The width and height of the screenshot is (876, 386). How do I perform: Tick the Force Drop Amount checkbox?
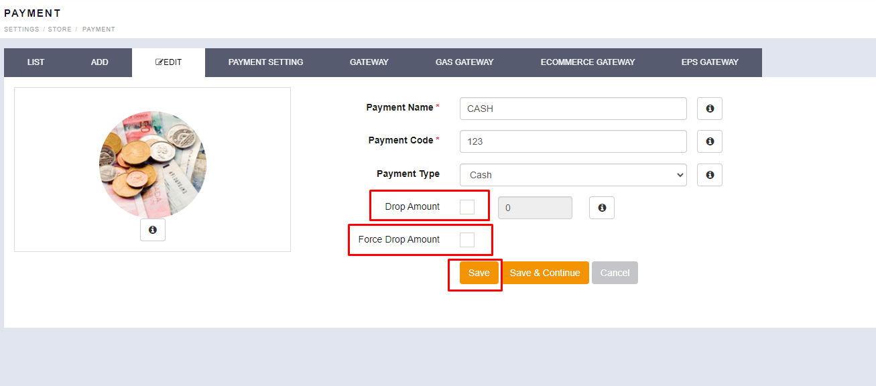[x=467, y=240]
